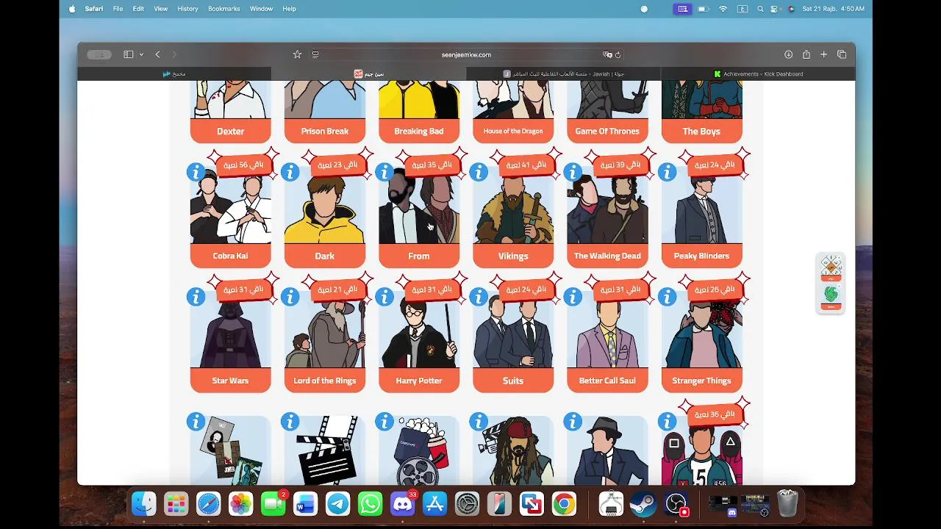Switch to Achievements - Kick Dashboard tab

point(758,73)
